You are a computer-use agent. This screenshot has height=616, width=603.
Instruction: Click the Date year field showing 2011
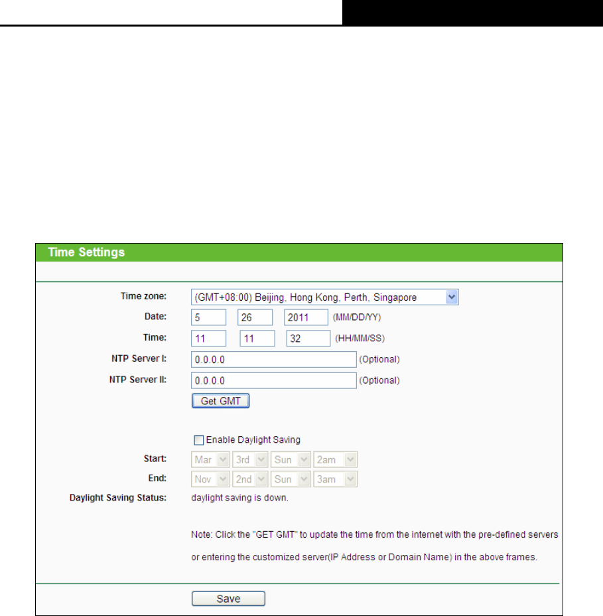[306, 317]
